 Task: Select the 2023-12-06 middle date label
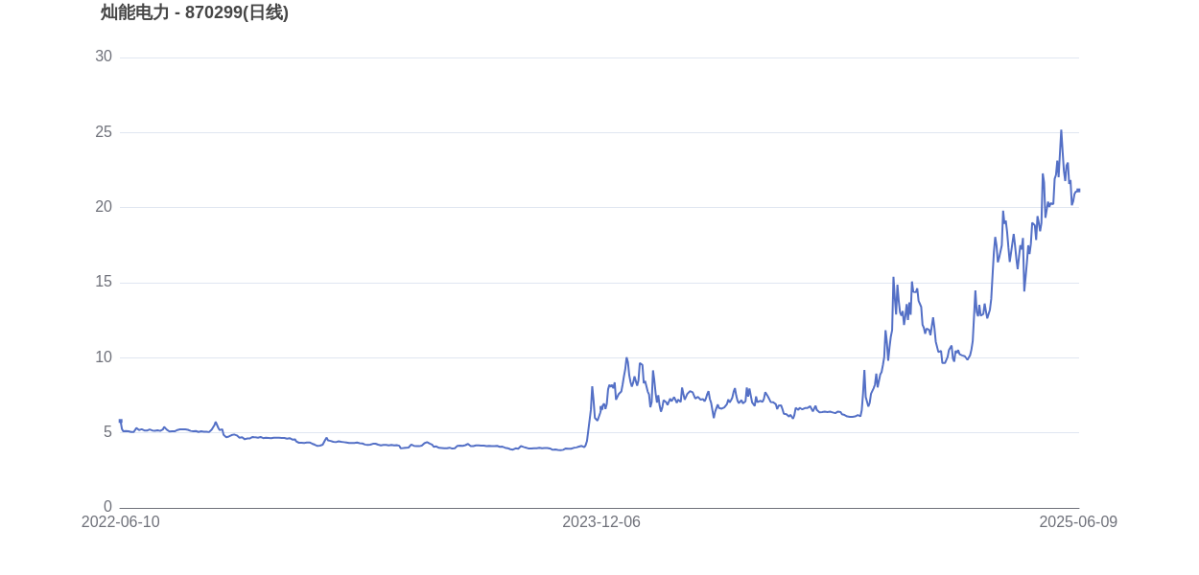click(x=601, y=522)
